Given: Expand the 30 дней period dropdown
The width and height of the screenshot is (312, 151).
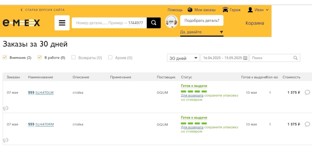Looking at the screenshot, I should (183, 58).
